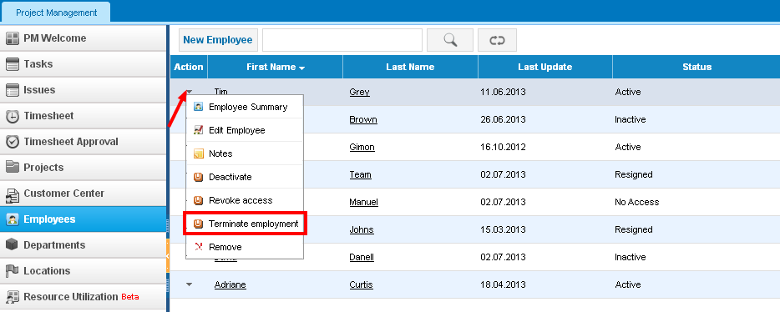The width and height of the screenshot is (780, 312).
Task: Click the Employees person icon
Action: point(13,219)
